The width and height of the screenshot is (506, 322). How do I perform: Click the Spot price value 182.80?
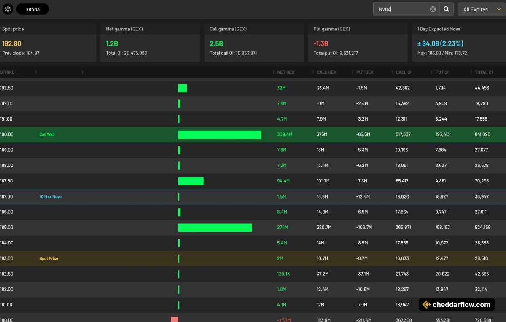click(x=12, y=43)
